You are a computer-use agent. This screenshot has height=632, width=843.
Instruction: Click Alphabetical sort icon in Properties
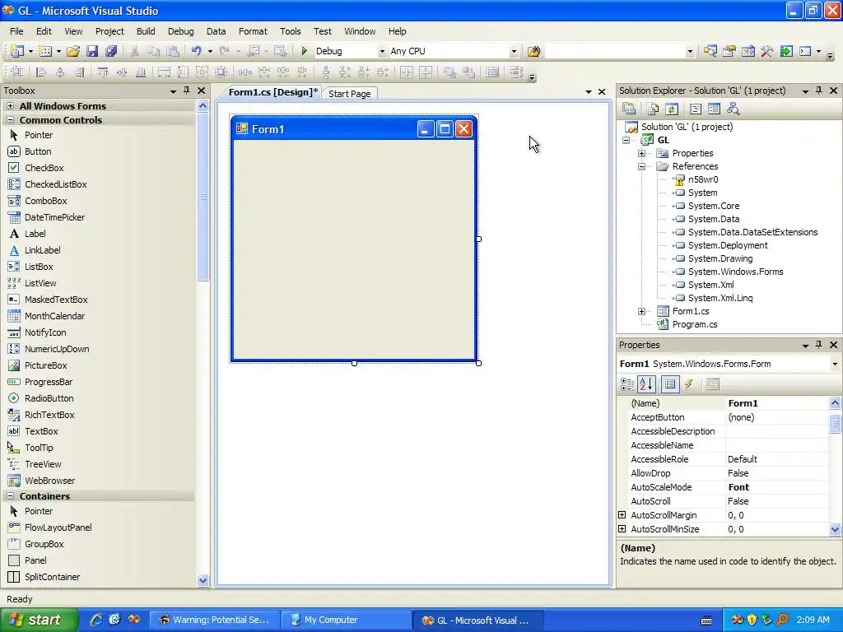point(647,384)
